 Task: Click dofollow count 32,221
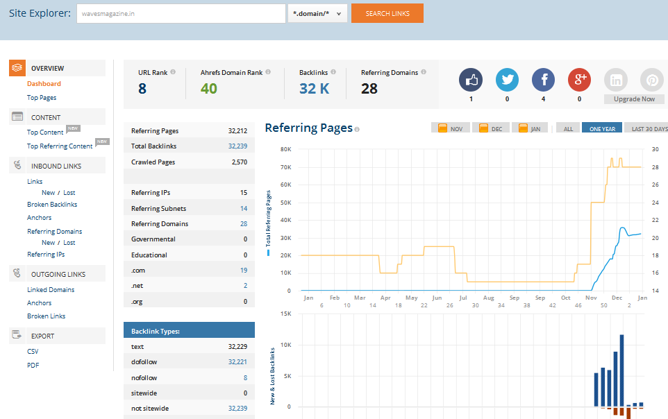click(237, 361)
